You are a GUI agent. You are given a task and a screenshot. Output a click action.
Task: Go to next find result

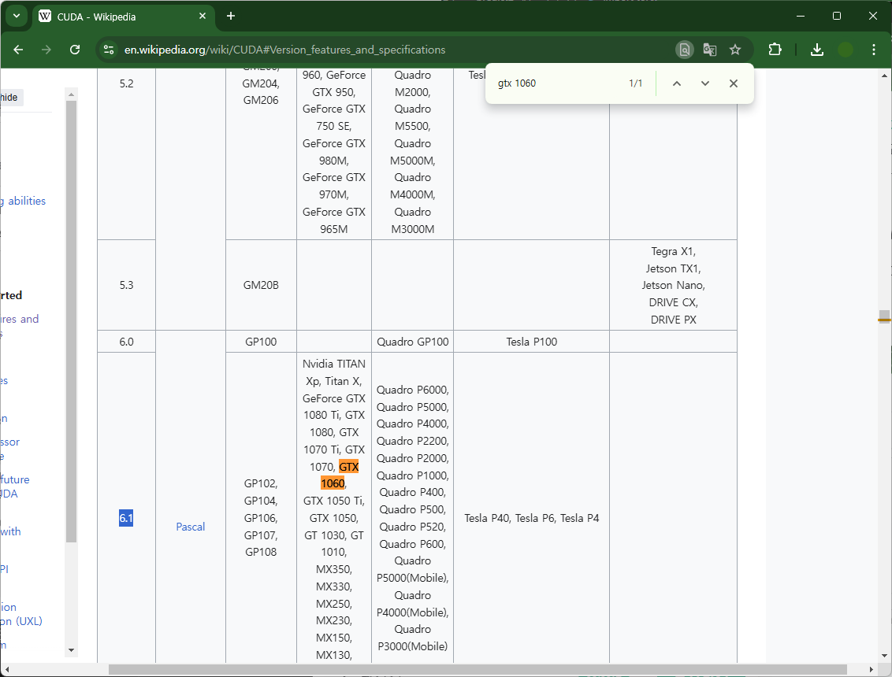point(704,83)
